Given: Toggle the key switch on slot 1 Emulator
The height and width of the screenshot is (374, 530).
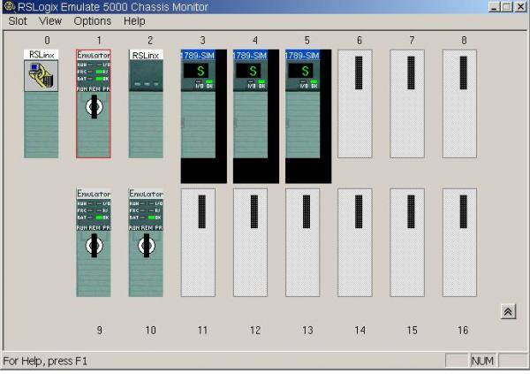Looking at the screenshot, I should [94, 107].
